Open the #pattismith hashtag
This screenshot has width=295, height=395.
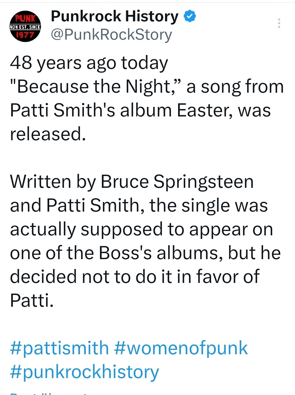tap(59, 348)
